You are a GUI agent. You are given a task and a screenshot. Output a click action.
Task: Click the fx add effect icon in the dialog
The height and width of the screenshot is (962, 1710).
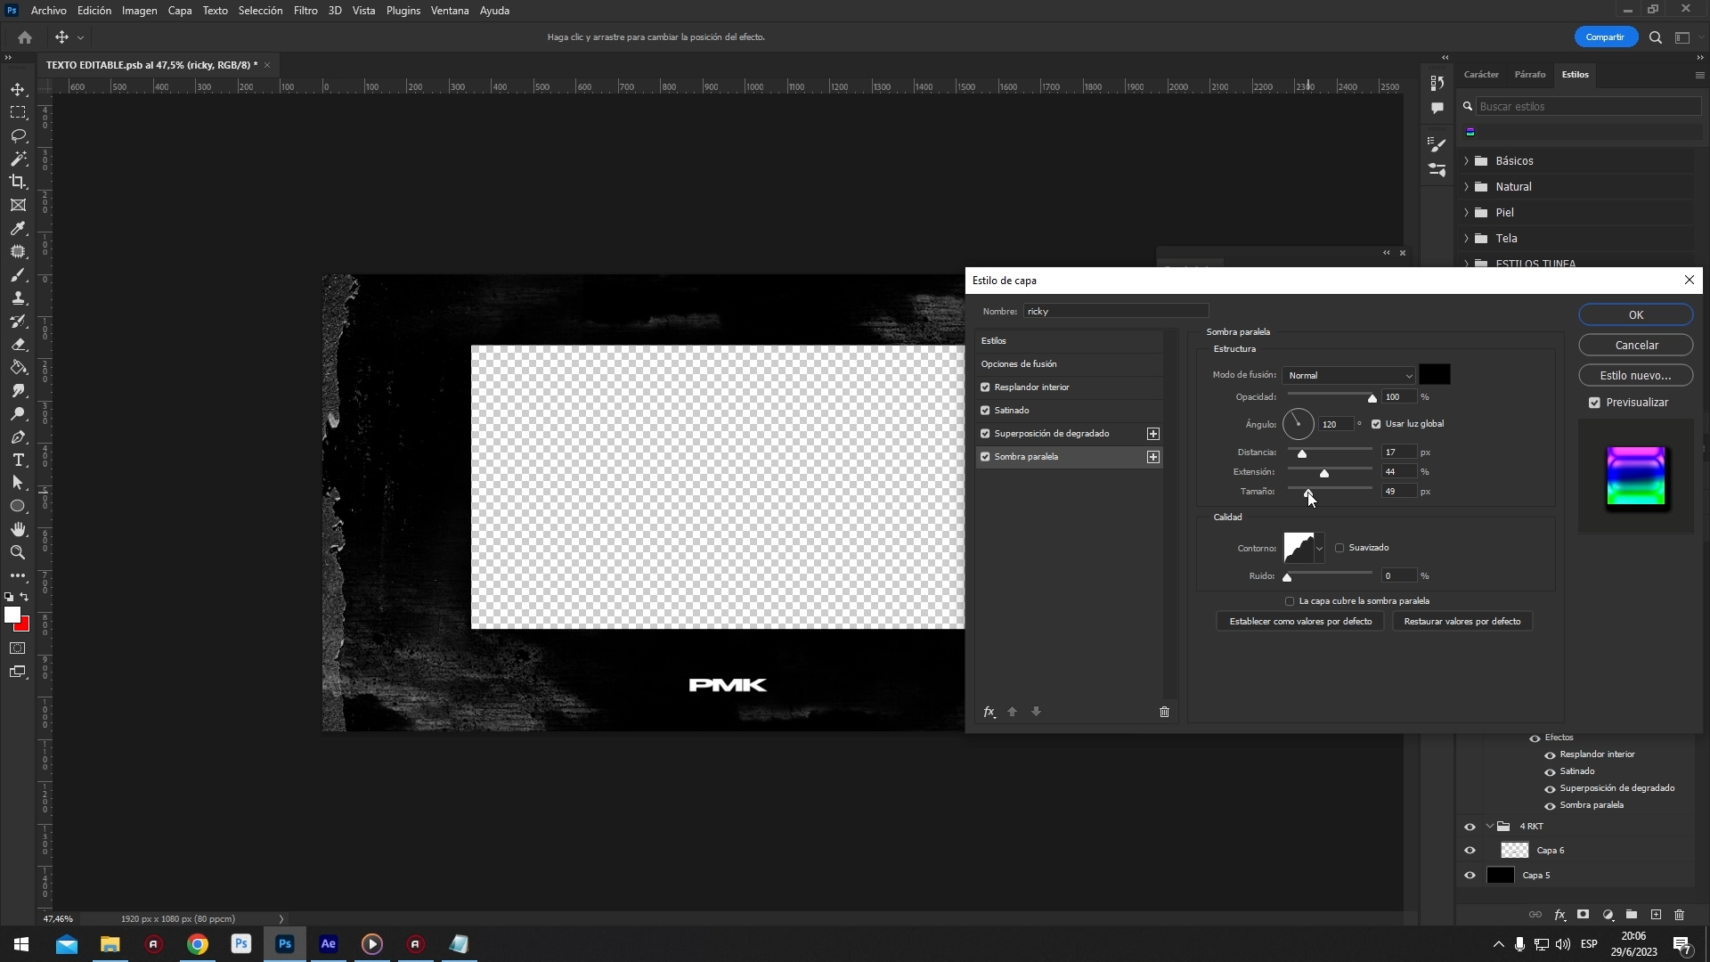click(x=989, y=712)
